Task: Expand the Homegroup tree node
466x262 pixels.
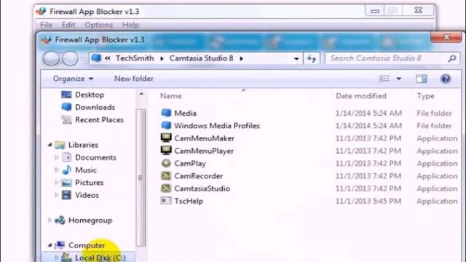Action: tap(50, 220)
